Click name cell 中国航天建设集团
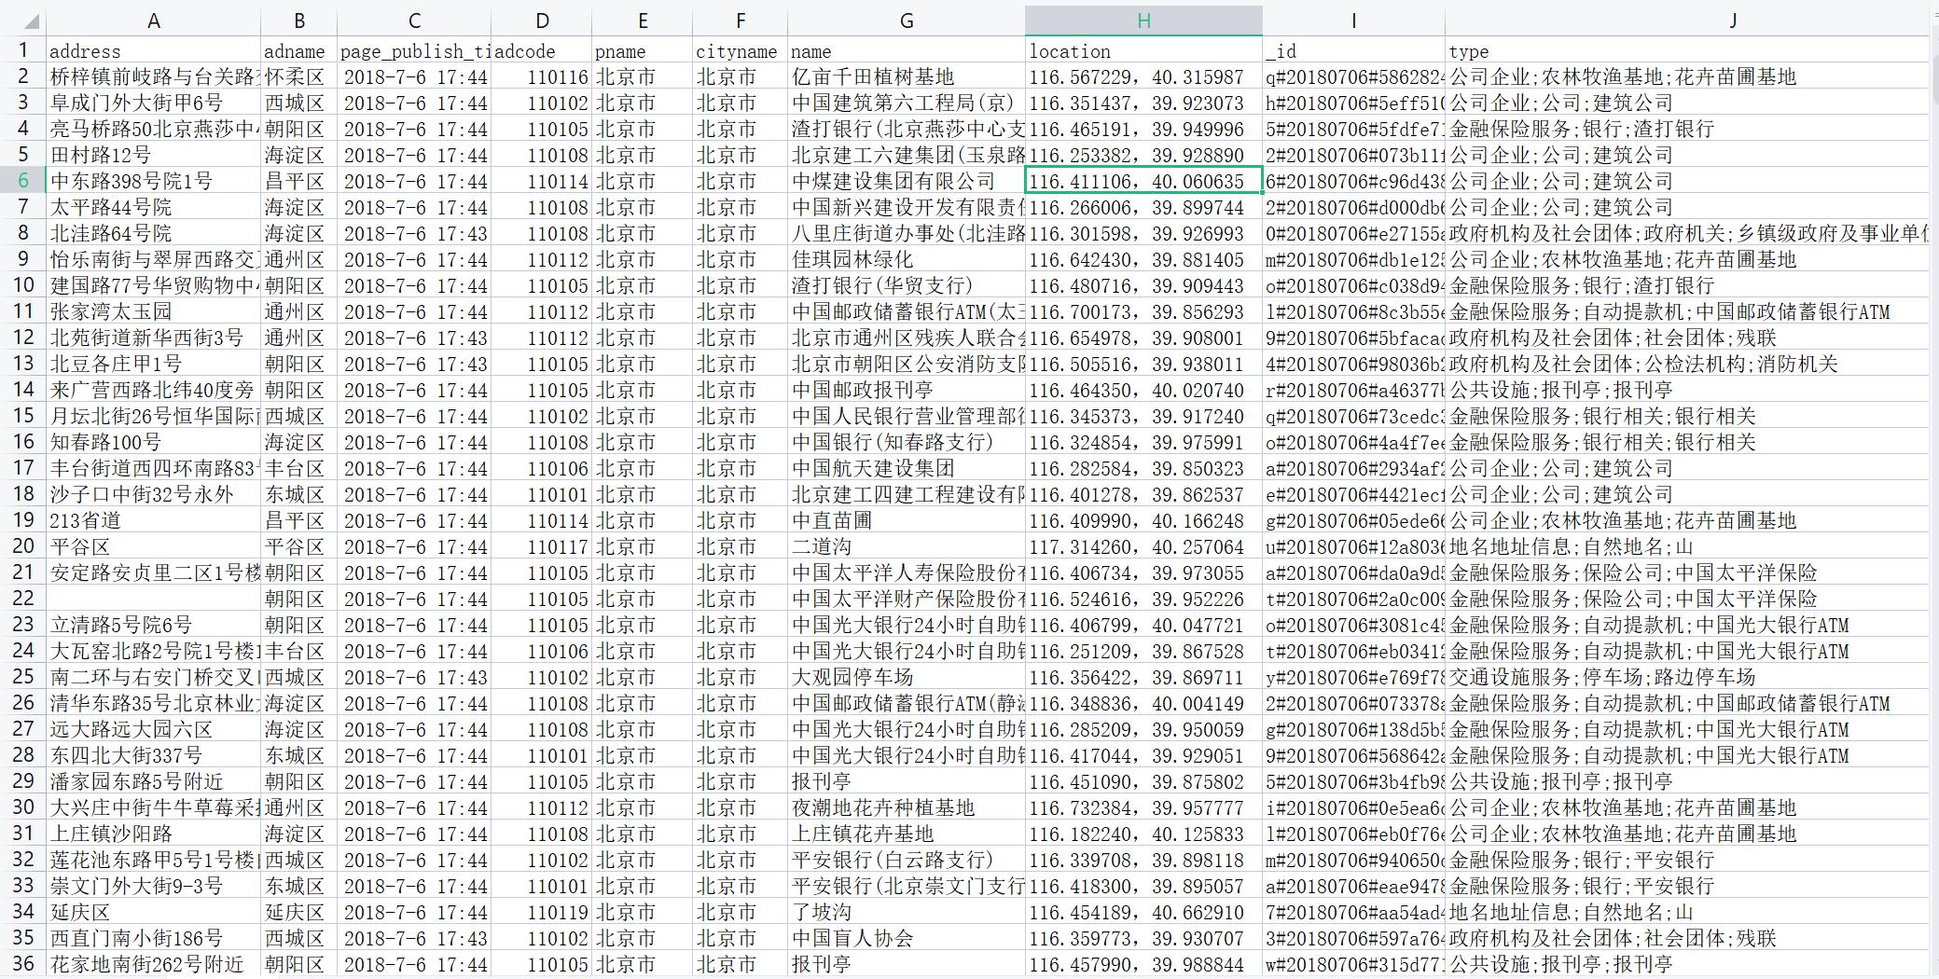1939x979 pixels. 906,468
